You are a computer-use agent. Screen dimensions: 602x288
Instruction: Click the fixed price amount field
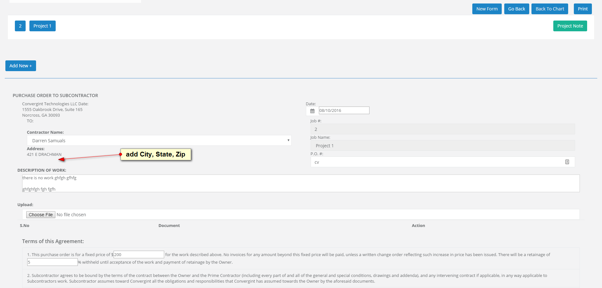pos(139,254)
